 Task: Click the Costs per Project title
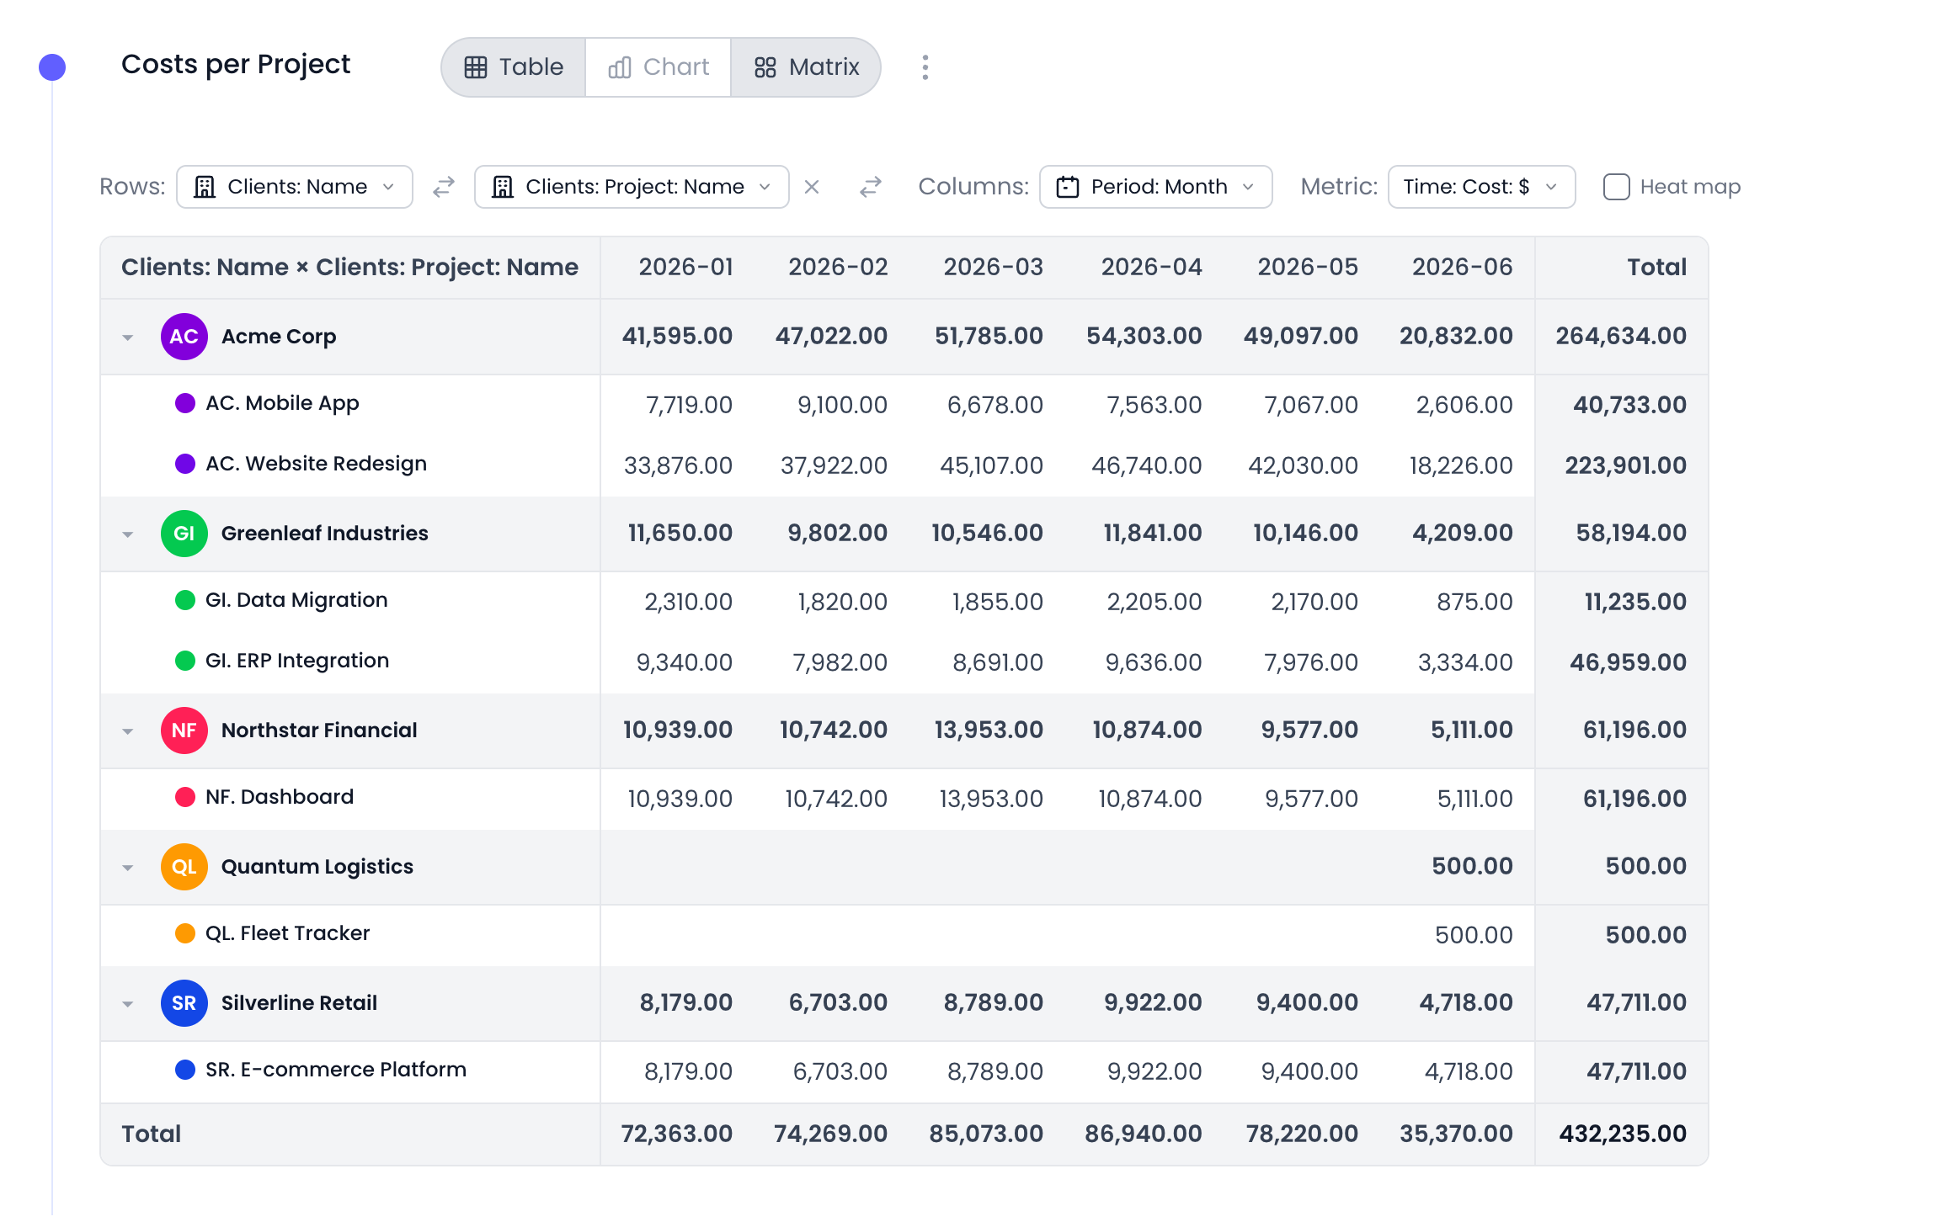[236, 65]
